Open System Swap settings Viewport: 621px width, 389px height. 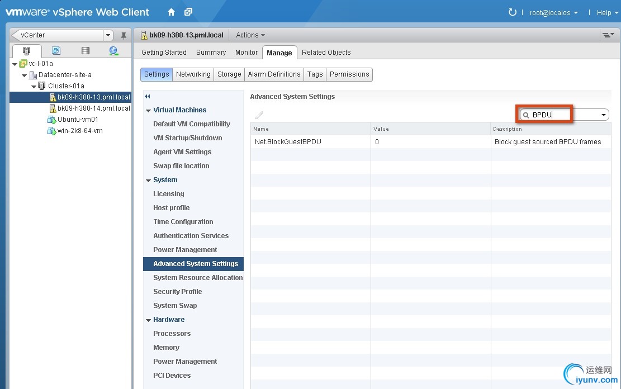[175, 305]
